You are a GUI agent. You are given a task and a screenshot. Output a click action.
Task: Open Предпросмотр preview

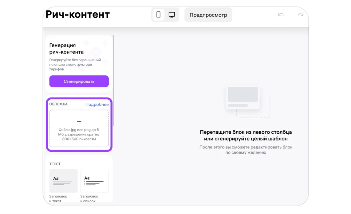(x=208, y=15)
